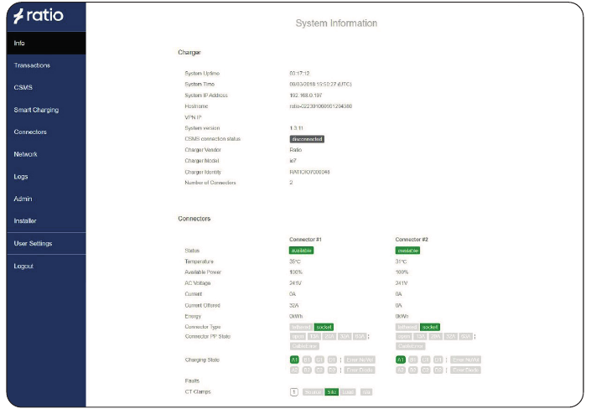Select the Charger Vendor value Ratio
This screenshot has height=414, width=596.
click(x=296, y=150)
